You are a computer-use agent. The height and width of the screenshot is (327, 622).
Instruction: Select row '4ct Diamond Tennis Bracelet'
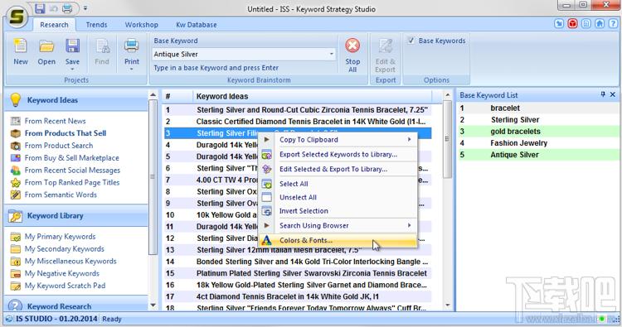pyautogui.click(x=298, y=296)
